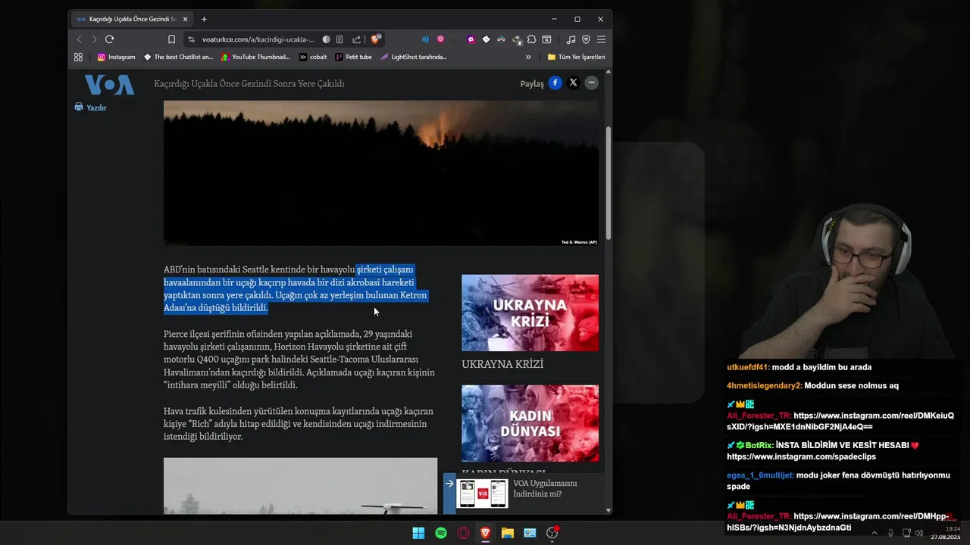Open the tab groups grid icon
Image resolution: width=970 pixels, height=545 pixels.
click(78, 57)
